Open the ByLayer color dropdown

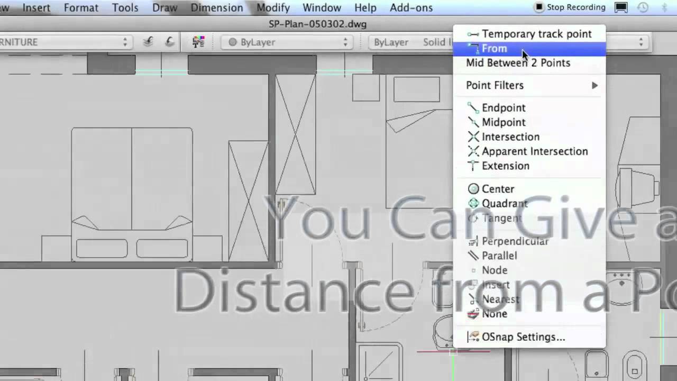[x=287, y=42]
